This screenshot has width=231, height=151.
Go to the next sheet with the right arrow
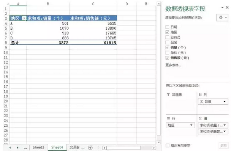(x=18, y=148)
